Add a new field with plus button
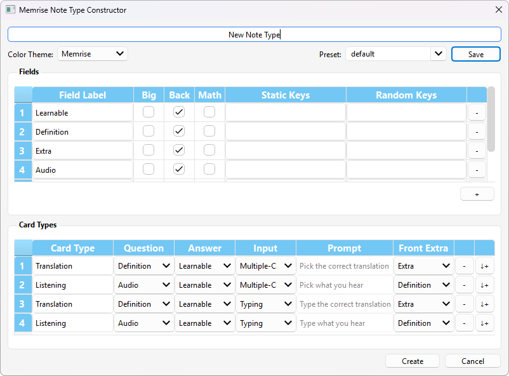509x376 pixels. (x=477, y=194)
